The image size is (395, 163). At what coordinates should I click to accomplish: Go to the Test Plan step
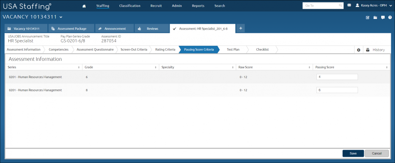point(233,49)
